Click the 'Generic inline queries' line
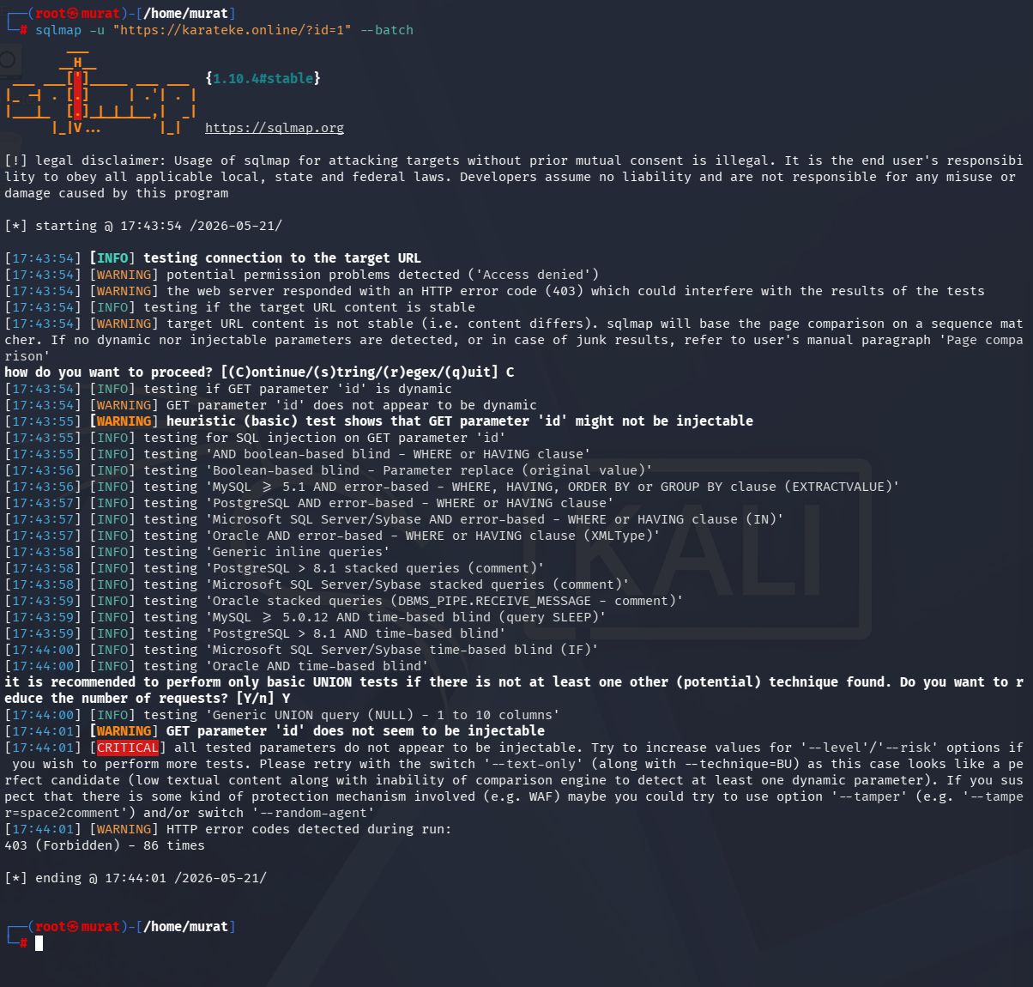The height and width of the screenshot is (987, 1033). click(197, 552)
